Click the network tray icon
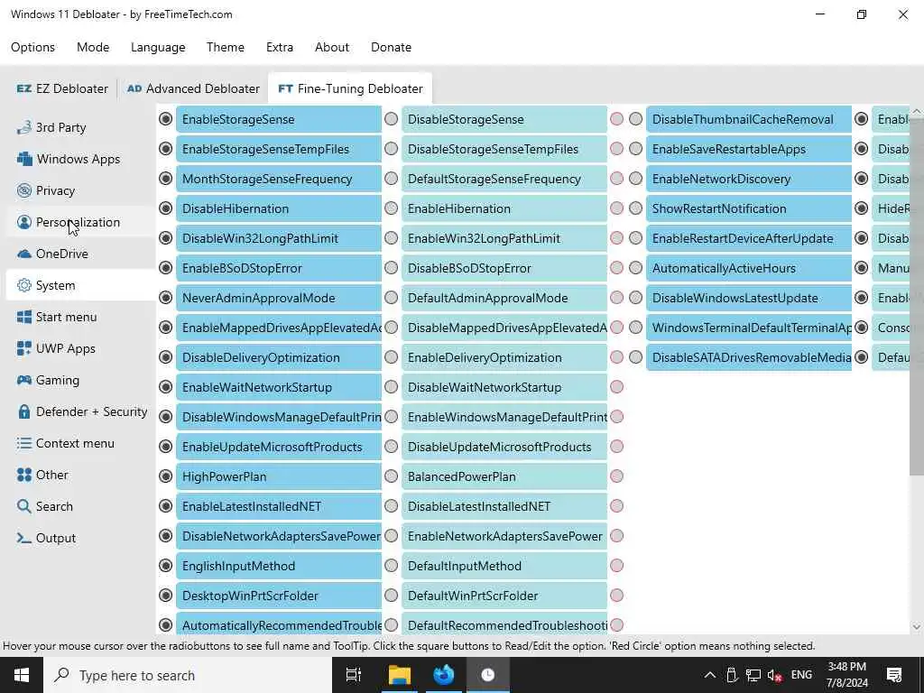Viewport: 924px width, 693px height. click(x=753, y=675)
